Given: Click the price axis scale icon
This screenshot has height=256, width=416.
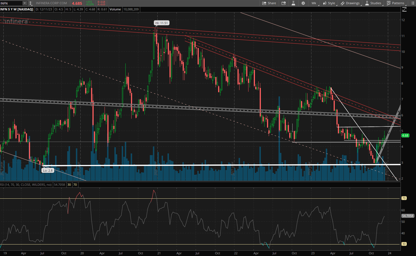Looking at the screenshot, I should coord(404,9).
